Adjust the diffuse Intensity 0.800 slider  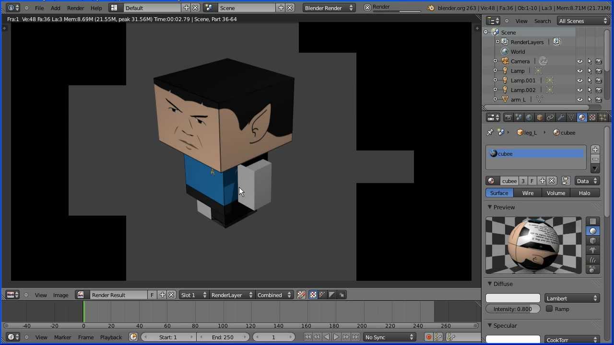point(513,309)
